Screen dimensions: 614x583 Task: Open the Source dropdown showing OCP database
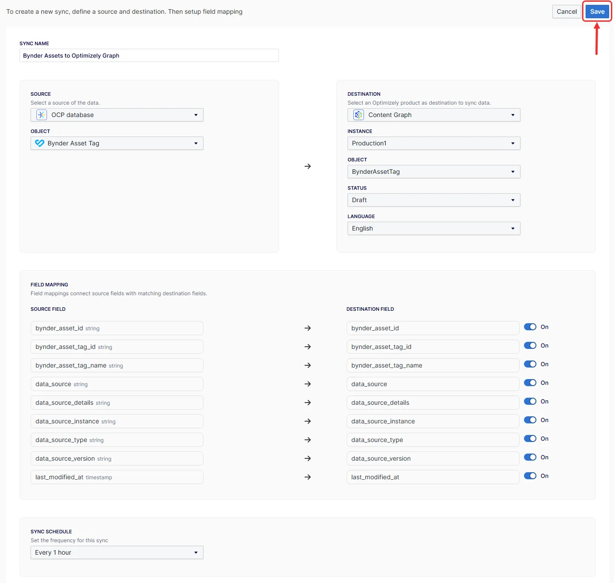click(117, 115)
